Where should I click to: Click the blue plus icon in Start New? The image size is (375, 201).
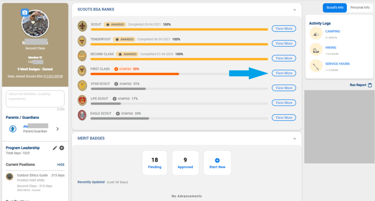tap(217, 160)
